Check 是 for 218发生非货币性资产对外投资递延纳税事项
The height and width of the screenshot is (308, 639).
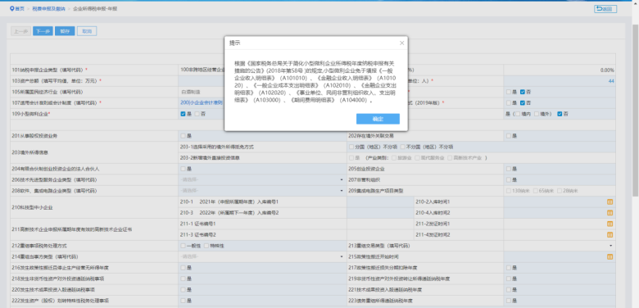183,279
